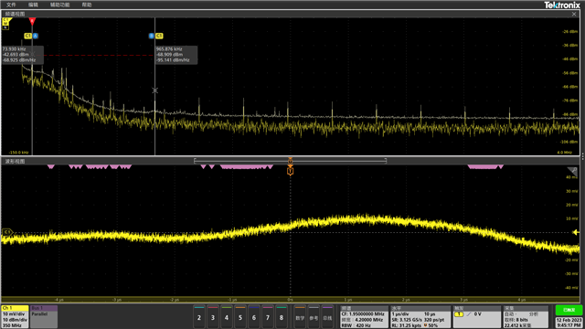
Task: Click the zoom overview bar above waveform
Action: [x=291, y=161]
